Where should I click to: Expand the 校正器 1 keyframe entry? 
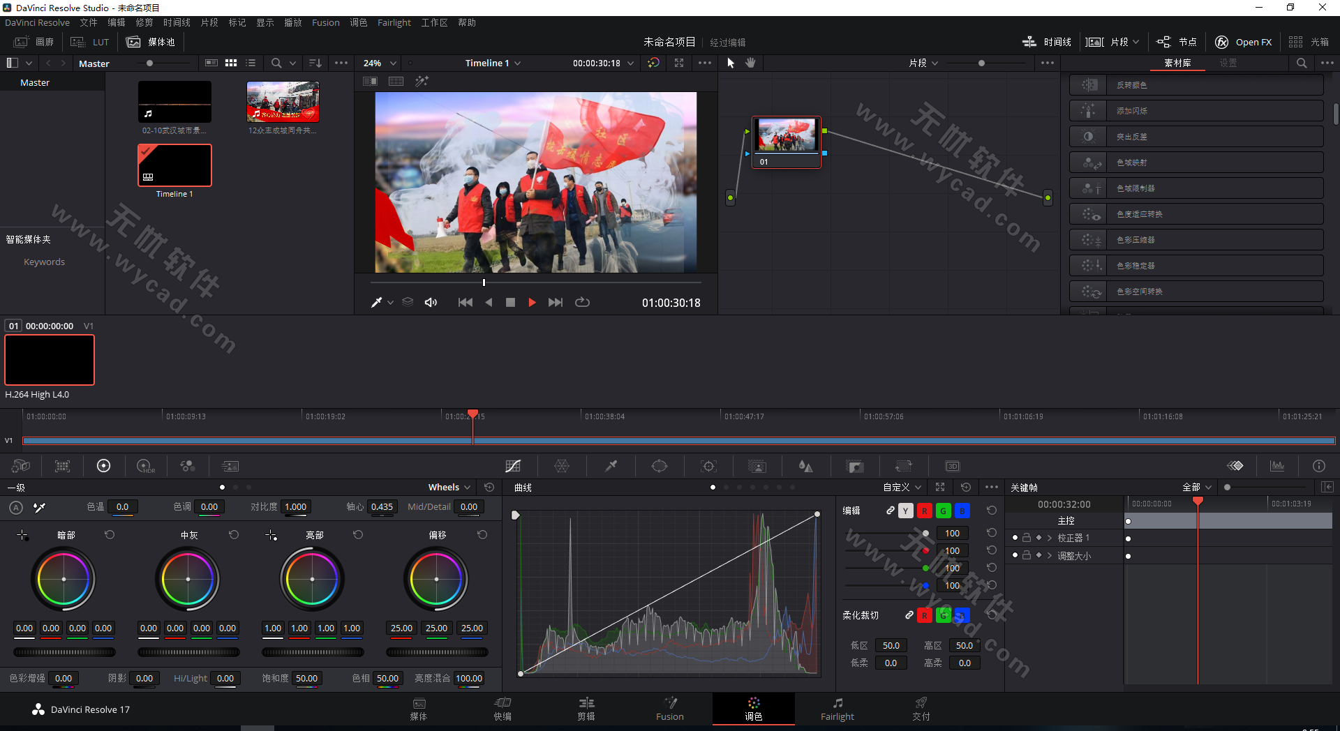1050,538
